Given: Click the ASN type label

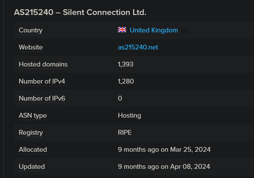Looking at the screenshot, I should click(x=33, y=115).
